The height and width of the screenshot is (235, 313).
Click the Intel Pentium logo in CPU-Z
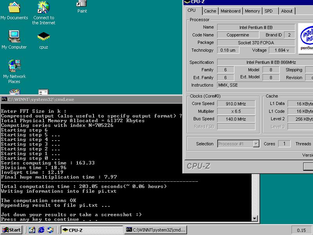[x=306, y=38]
